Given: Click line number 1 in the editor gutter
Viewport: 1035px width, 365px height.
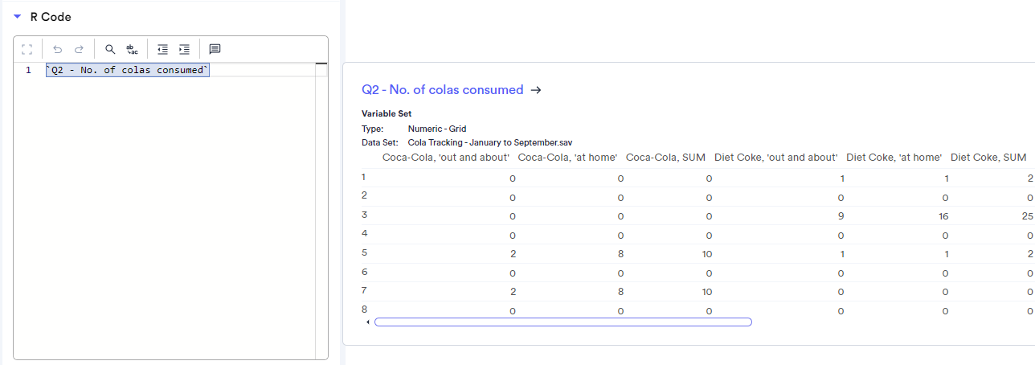Looking at the screenshot, I should [28, 71].
